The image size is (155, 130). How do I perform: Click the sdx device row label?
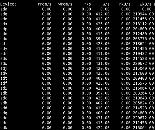(x=4, y=24)
